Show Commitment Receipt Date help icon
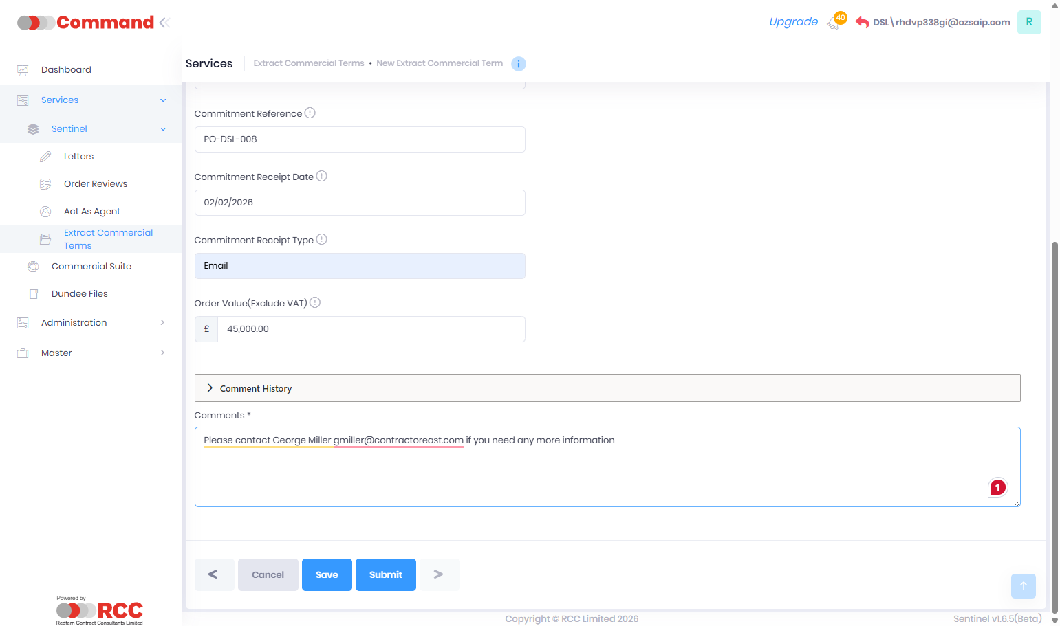Viewport: 1060px width, 626px height. (321, 176)
